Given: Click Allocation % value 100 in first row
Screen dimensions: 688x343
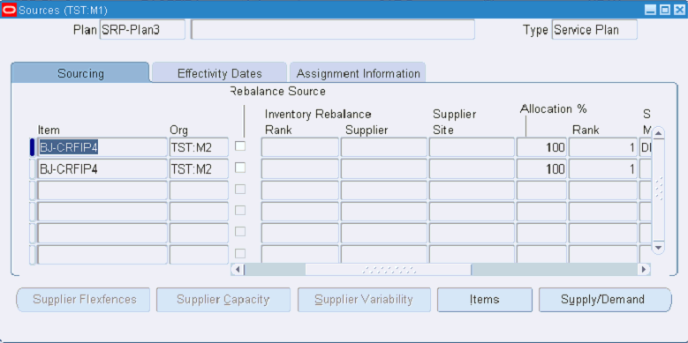Looking at the screenshot, I should click(542, 147).
